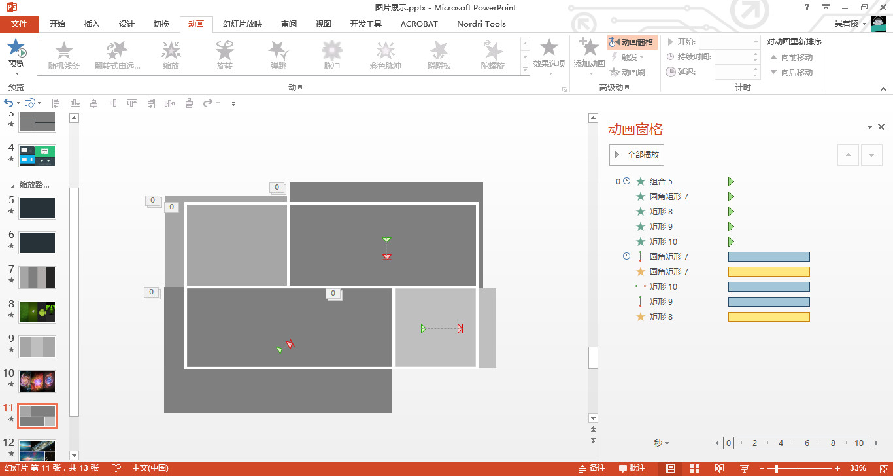Click the zoom slider handle in status bar
Viewport: 893px width, 476px height.
coord(776,468)
